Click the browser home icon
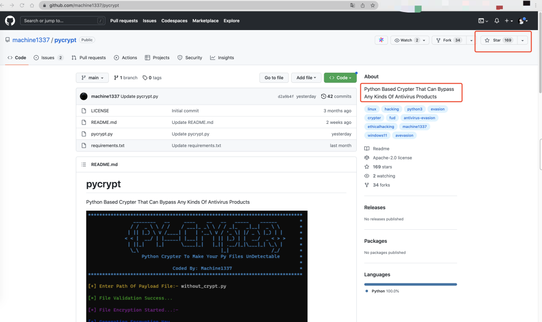Screen dimensions: 542x322 coord(32,5)
